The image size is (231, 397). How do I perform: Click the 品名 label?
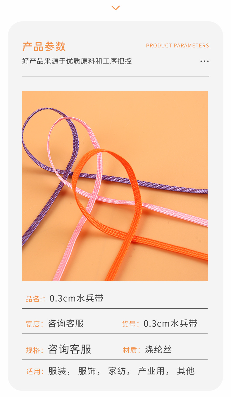pos(33,299)
